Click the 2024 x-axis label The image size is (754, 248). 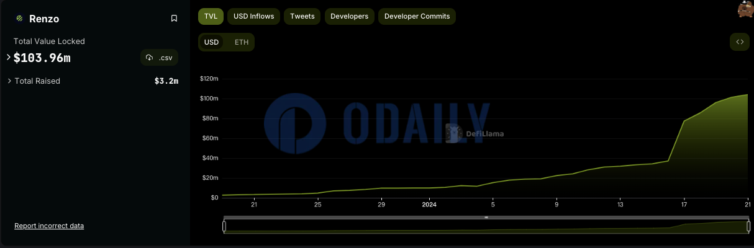[429, 204]
